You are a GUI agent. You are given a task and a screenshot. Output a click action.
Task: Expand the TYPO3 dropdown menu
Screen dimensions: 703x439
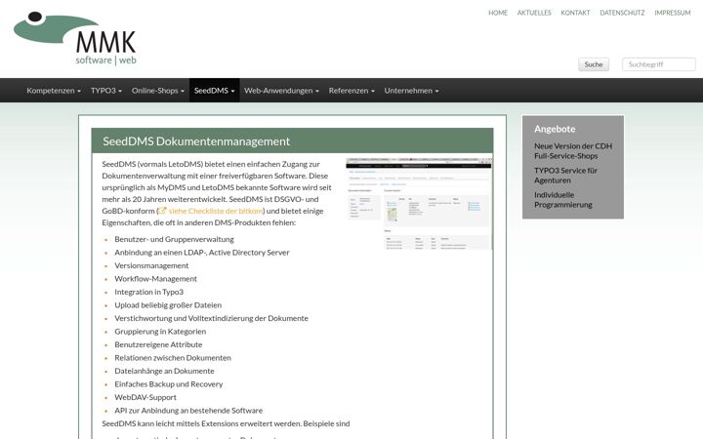click(x=105, y=91)
